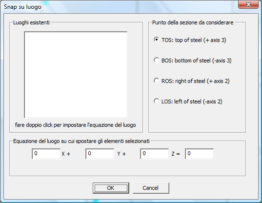Confirm the dialog with OK
The width and height of the screenshot is (262, 203).
pyautogui.click(x=111, y=188)
